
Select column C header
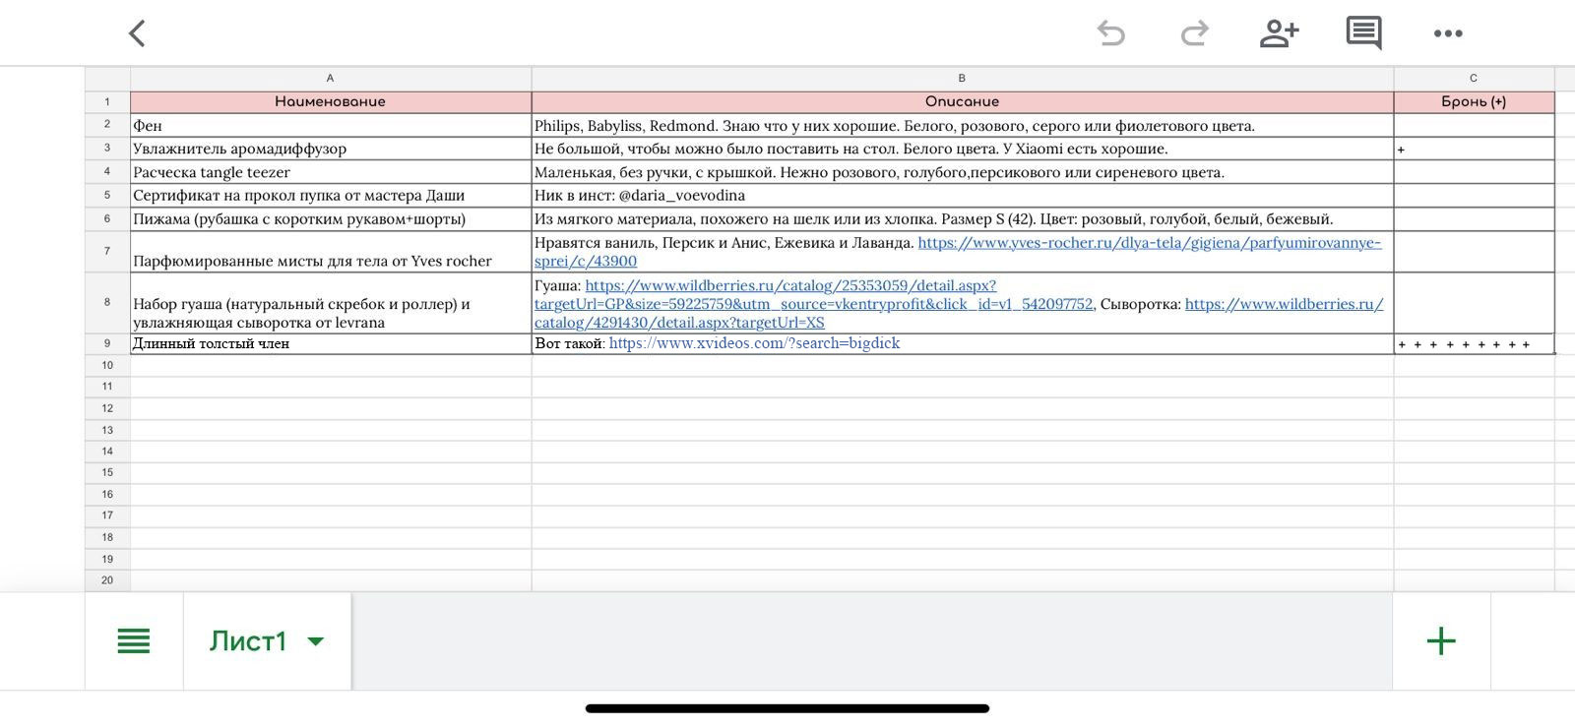pos(1474,78)
